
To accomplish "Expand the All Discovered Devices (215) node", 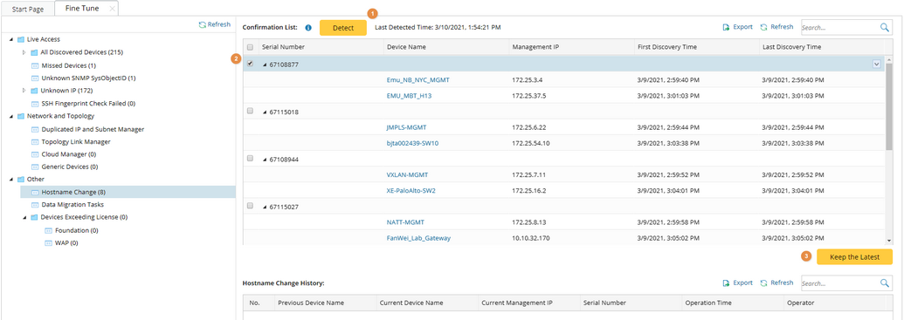I will coord(24,52).
